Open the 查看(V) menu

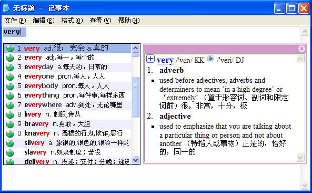(x=100, y=21)
